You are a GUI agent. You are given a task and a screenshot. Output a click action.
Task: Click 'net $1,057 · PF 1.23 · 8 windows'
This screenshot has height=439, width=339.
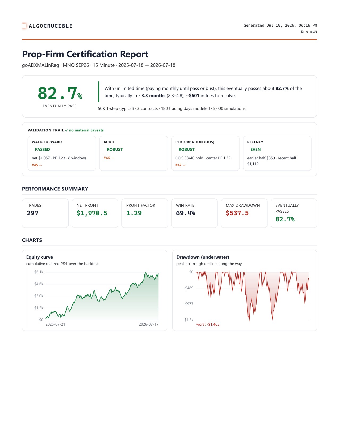point(59,158)
